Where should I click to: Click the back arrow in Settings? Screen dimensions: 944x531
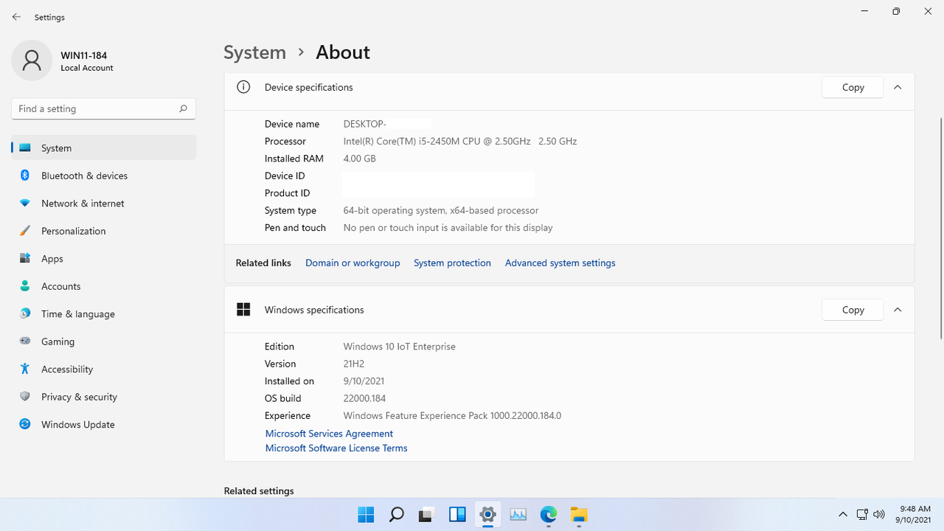pos(16,16)
